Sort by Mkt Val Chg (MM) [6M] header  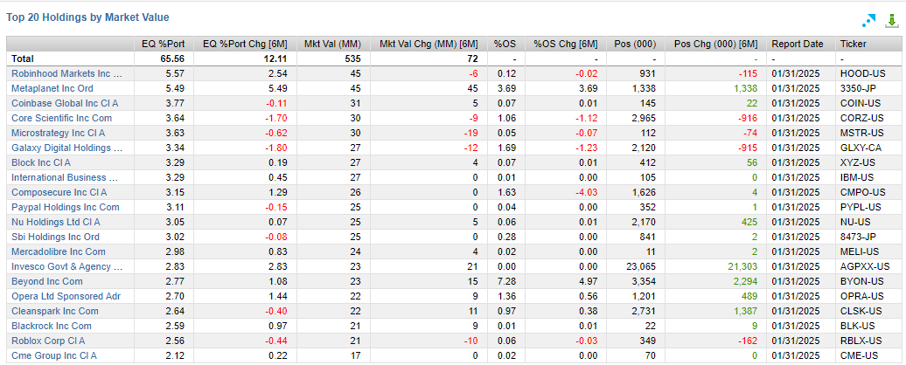click(429, 44)
